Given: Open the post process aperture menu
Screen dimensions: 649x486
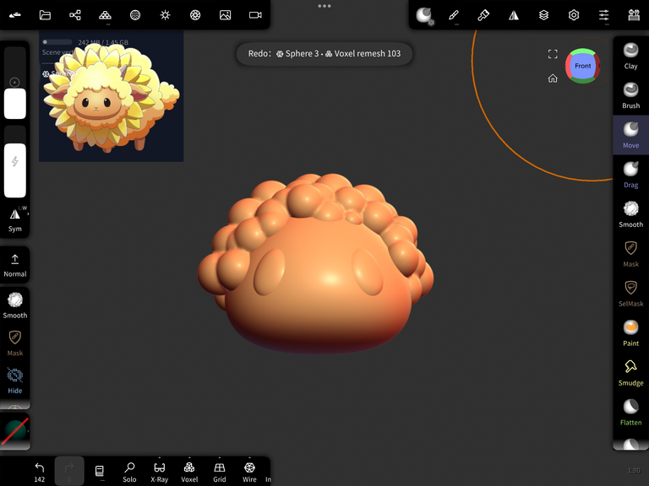Looking at the screenshot, I should point(195,15).
